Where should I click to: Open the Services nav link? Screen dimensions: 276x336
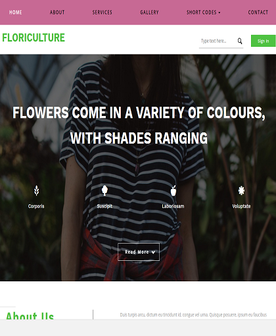(x=102, y=13)
